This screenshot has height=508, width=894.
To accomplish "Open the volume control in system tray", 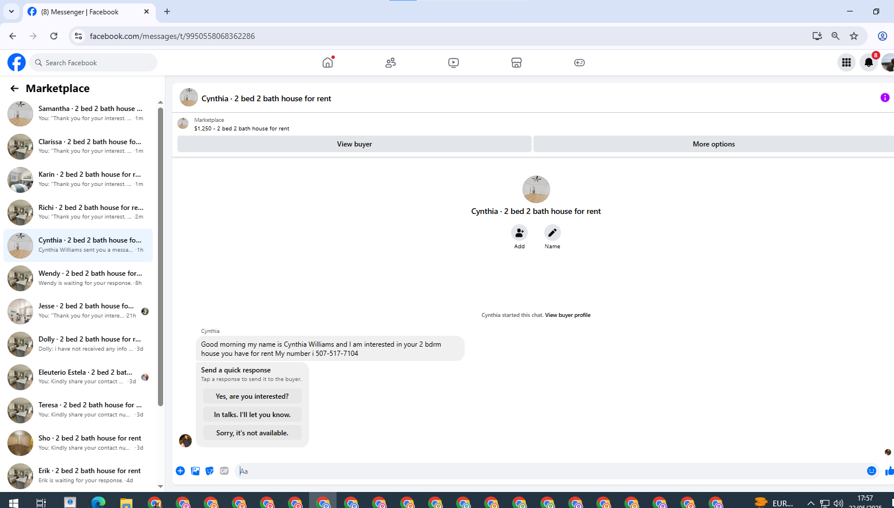I will pyautogui.click(x=838, y=503).
